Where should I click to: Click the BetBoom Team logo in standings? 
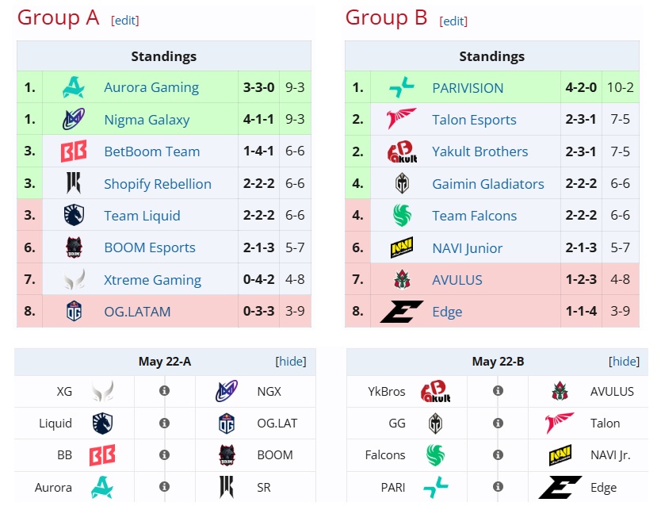click(x=74, y=151)
